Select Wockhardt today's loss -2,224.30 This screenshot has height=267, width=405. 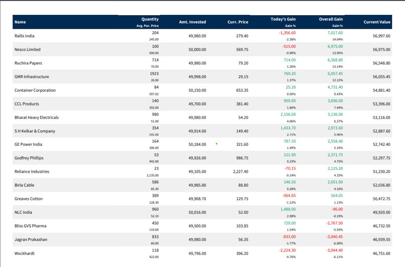coord(287,250)
